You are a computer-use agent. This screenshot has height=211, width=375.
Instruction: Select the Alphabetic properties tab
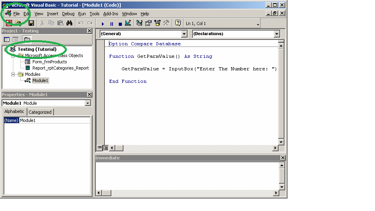click(14, 111)
